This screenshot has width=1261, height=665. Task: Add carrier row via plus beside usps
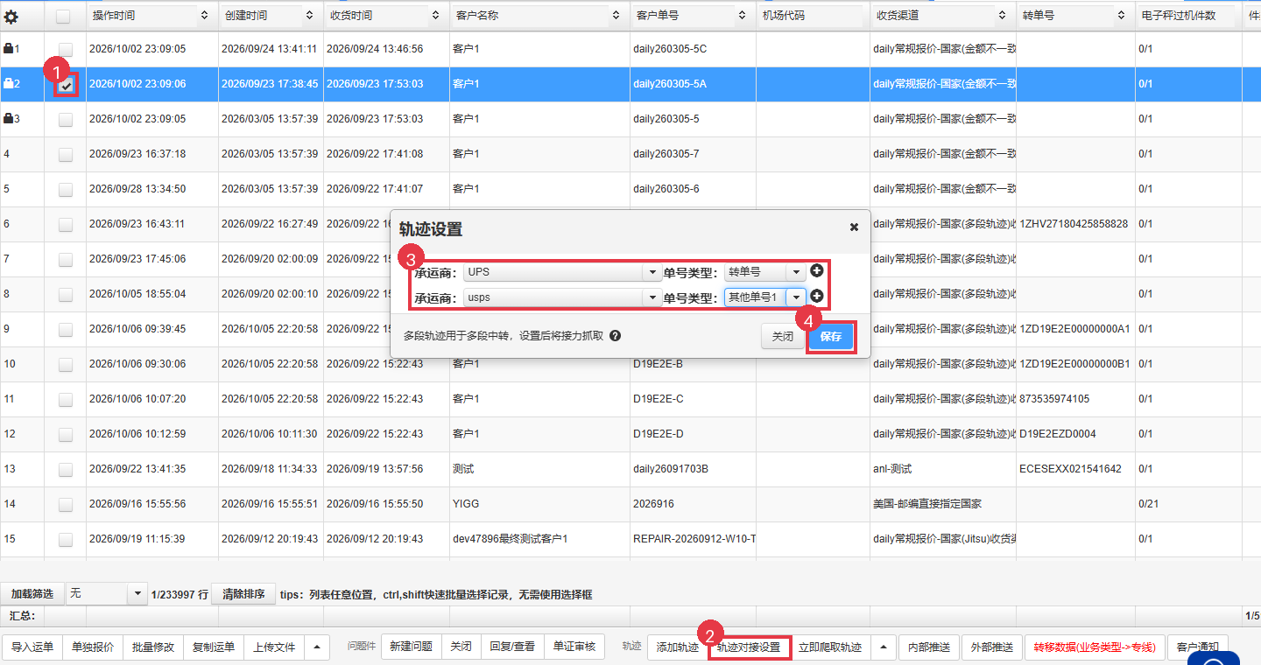point(817,297)
